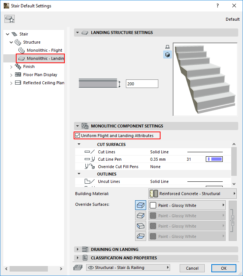Screen dimensions: 243x276
Task: Toggle the top surface override button
Action: point(141,205)
